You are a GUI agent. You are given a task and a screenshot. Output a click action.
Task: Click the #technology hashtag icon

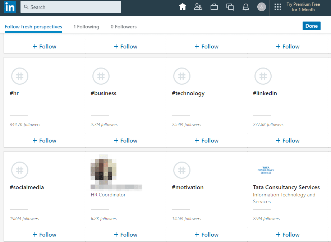click(x=182, y=76)
